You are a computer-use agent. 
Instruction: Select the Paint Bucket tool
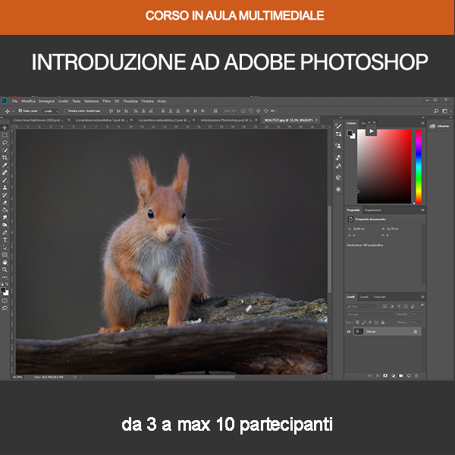tap(5, 210)
